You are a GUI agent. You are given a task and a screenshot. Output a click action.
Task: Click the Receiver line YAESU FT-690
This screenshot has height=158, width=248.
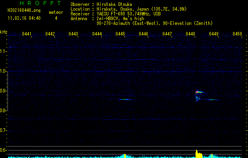pyautogui.click(x=129, y=14)
